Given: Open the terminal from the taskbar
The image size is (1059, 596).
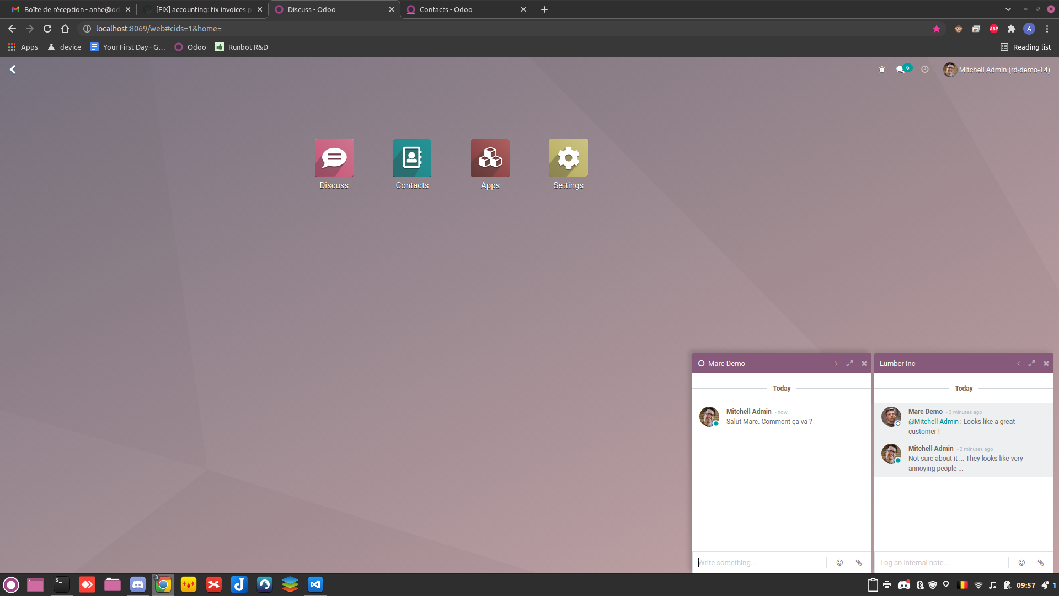Looking at the screenshot, I should point(62,584).
